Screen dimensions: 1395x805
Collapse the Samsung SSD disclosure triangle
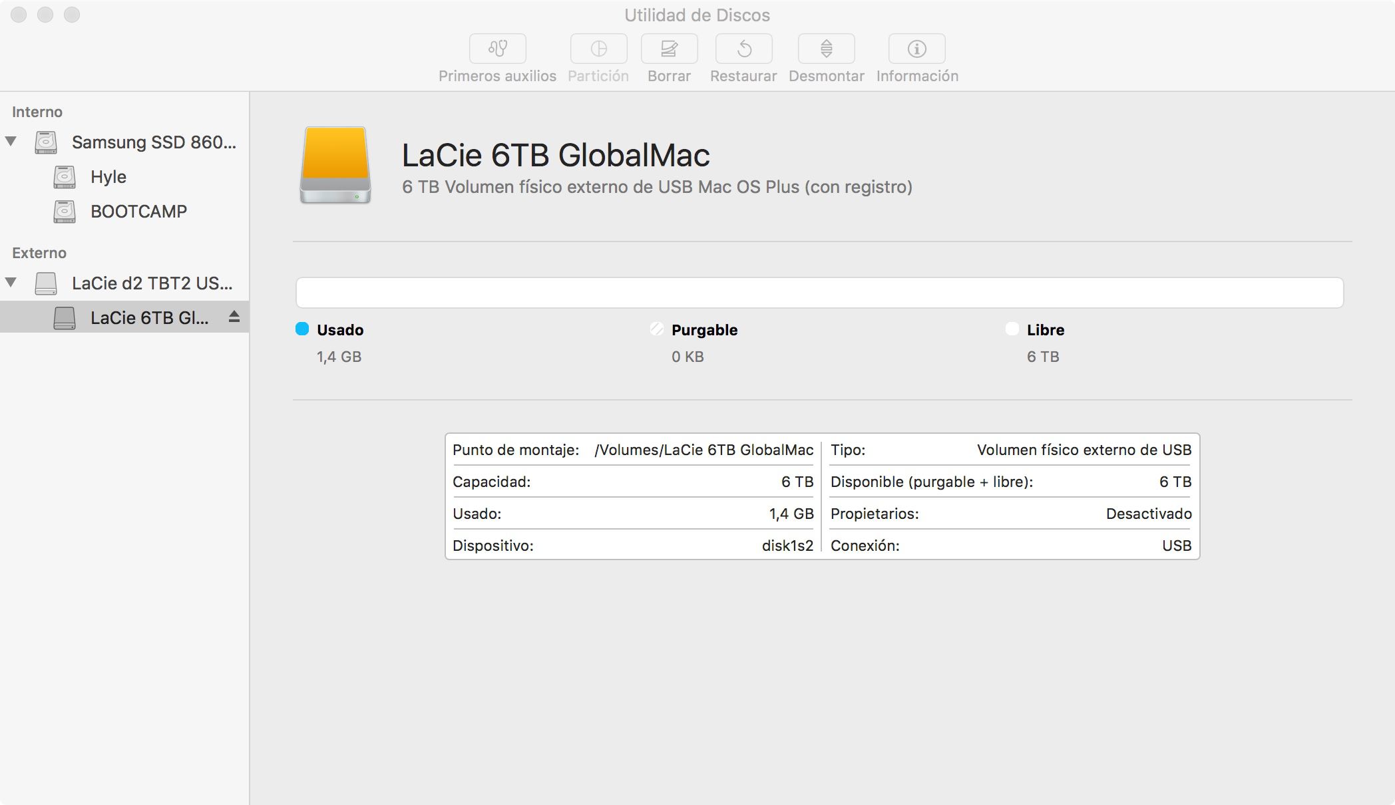coord(11,141)
